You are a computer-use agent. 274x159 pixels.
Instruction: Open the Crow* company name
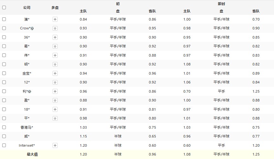[x=25, y=28]
